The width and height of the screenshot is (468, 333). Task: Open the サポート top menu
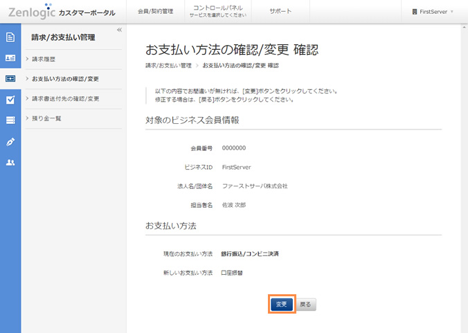click(x=280, y=12)
